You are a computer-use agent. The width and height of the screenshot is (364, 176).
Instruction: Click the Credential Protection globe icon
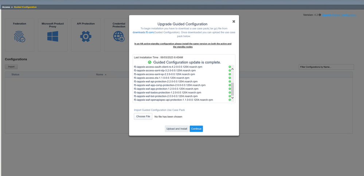point(119,37)
